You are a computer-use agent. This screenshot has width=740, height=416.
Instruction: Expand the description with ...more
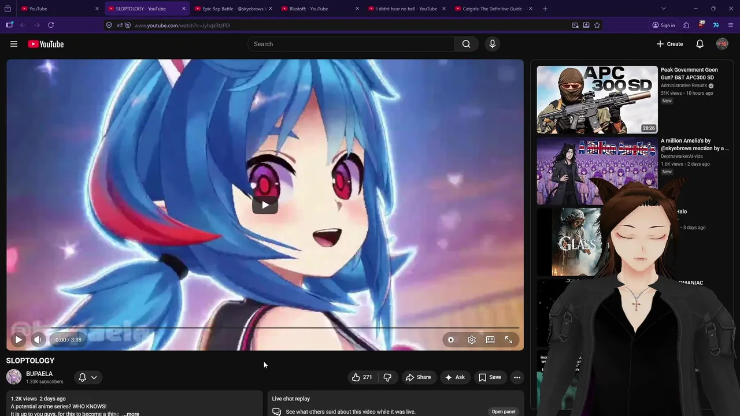131,414
